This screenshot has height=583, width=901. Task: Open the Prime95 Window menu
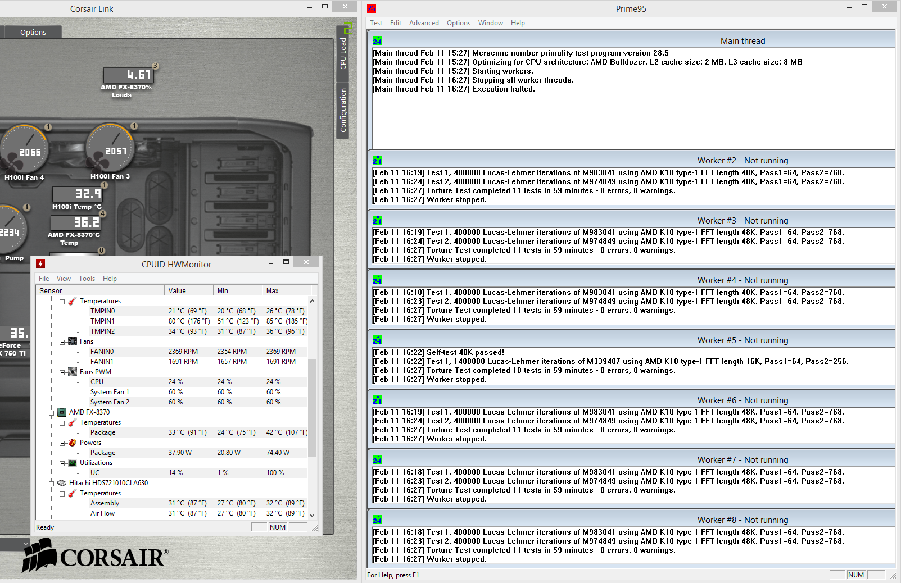point(491,23)
